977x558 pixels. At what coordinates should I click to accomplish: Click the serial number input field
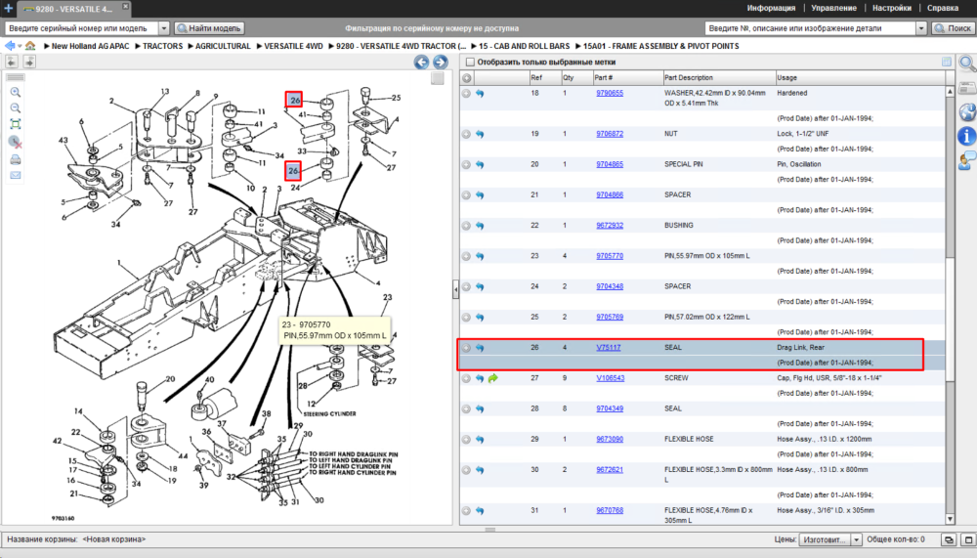coord(81,28)
